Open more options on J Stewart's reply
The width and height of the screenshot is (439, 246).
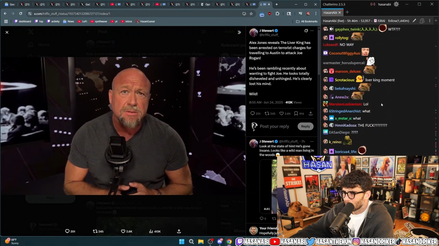[312, 141]
